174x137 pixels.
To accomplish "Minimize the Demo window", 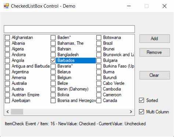I will (x=129, y=6).
